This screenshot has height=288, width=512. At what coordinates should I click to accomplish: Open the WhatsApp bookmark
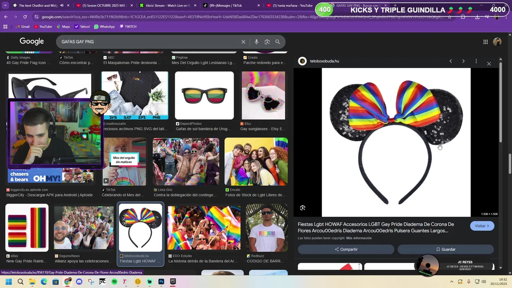[x=104, y=26]
